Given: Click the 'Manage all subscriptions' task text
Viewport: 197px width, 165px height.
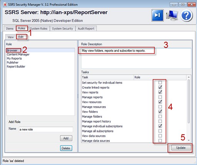Looking at the screenshot, I should pyautogui.click(x=98, y=131).
